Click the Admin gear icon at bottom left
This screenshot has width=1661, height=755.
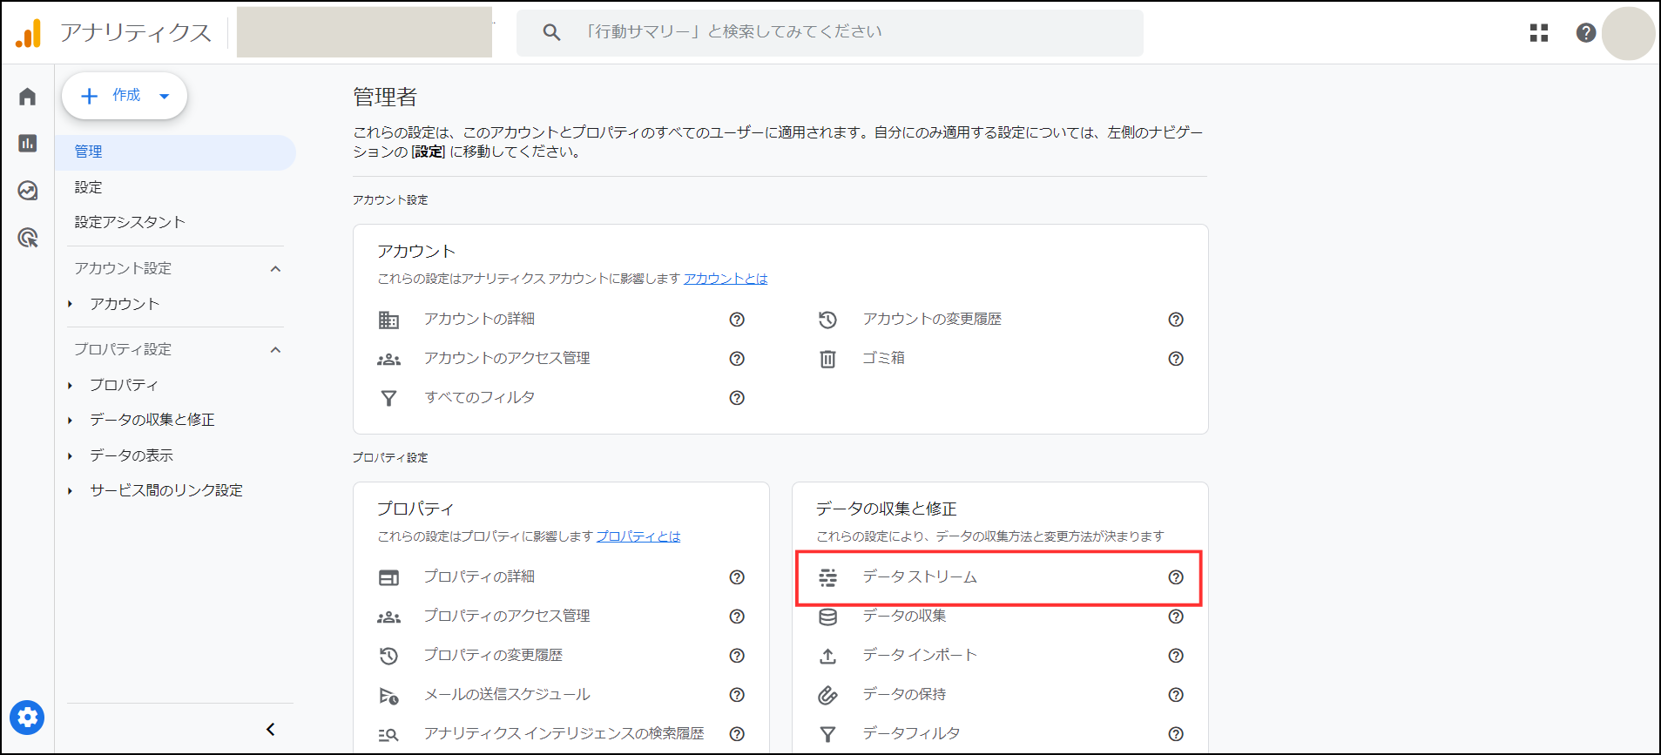click(x=27, y=717)
